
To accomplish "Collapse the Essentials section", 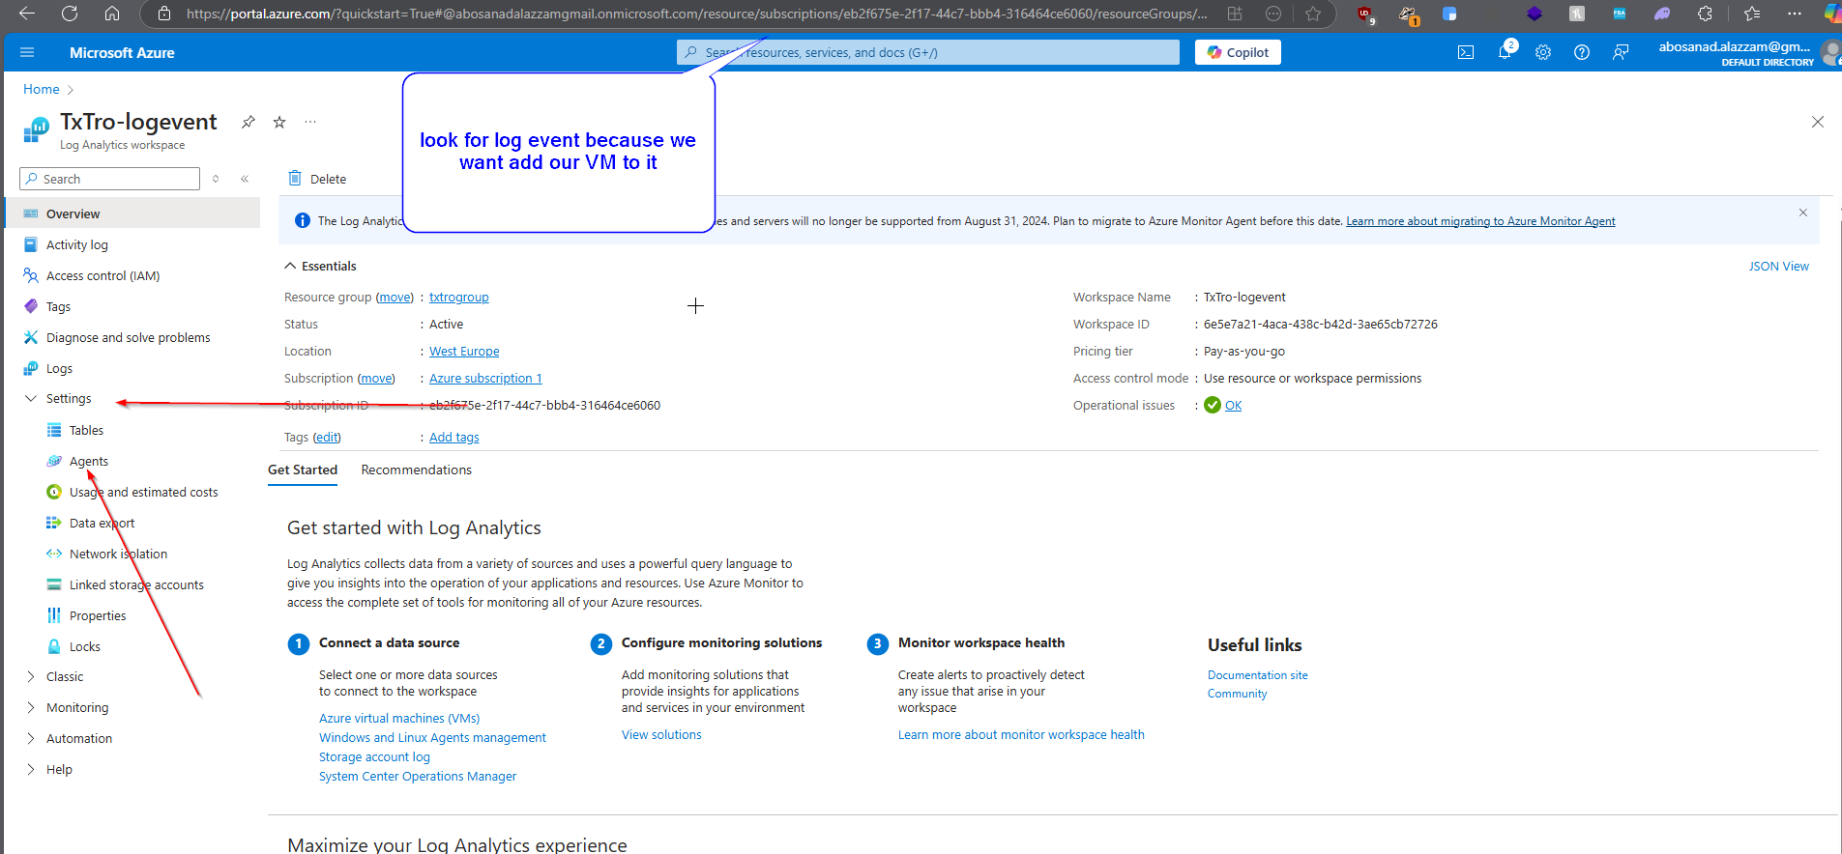I will [x=290, y=266].
